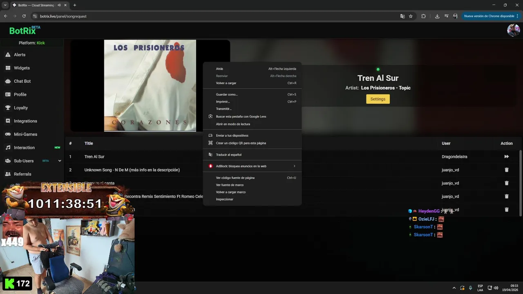
Task: Open the taskbar network icon
Action: (489, 288)
